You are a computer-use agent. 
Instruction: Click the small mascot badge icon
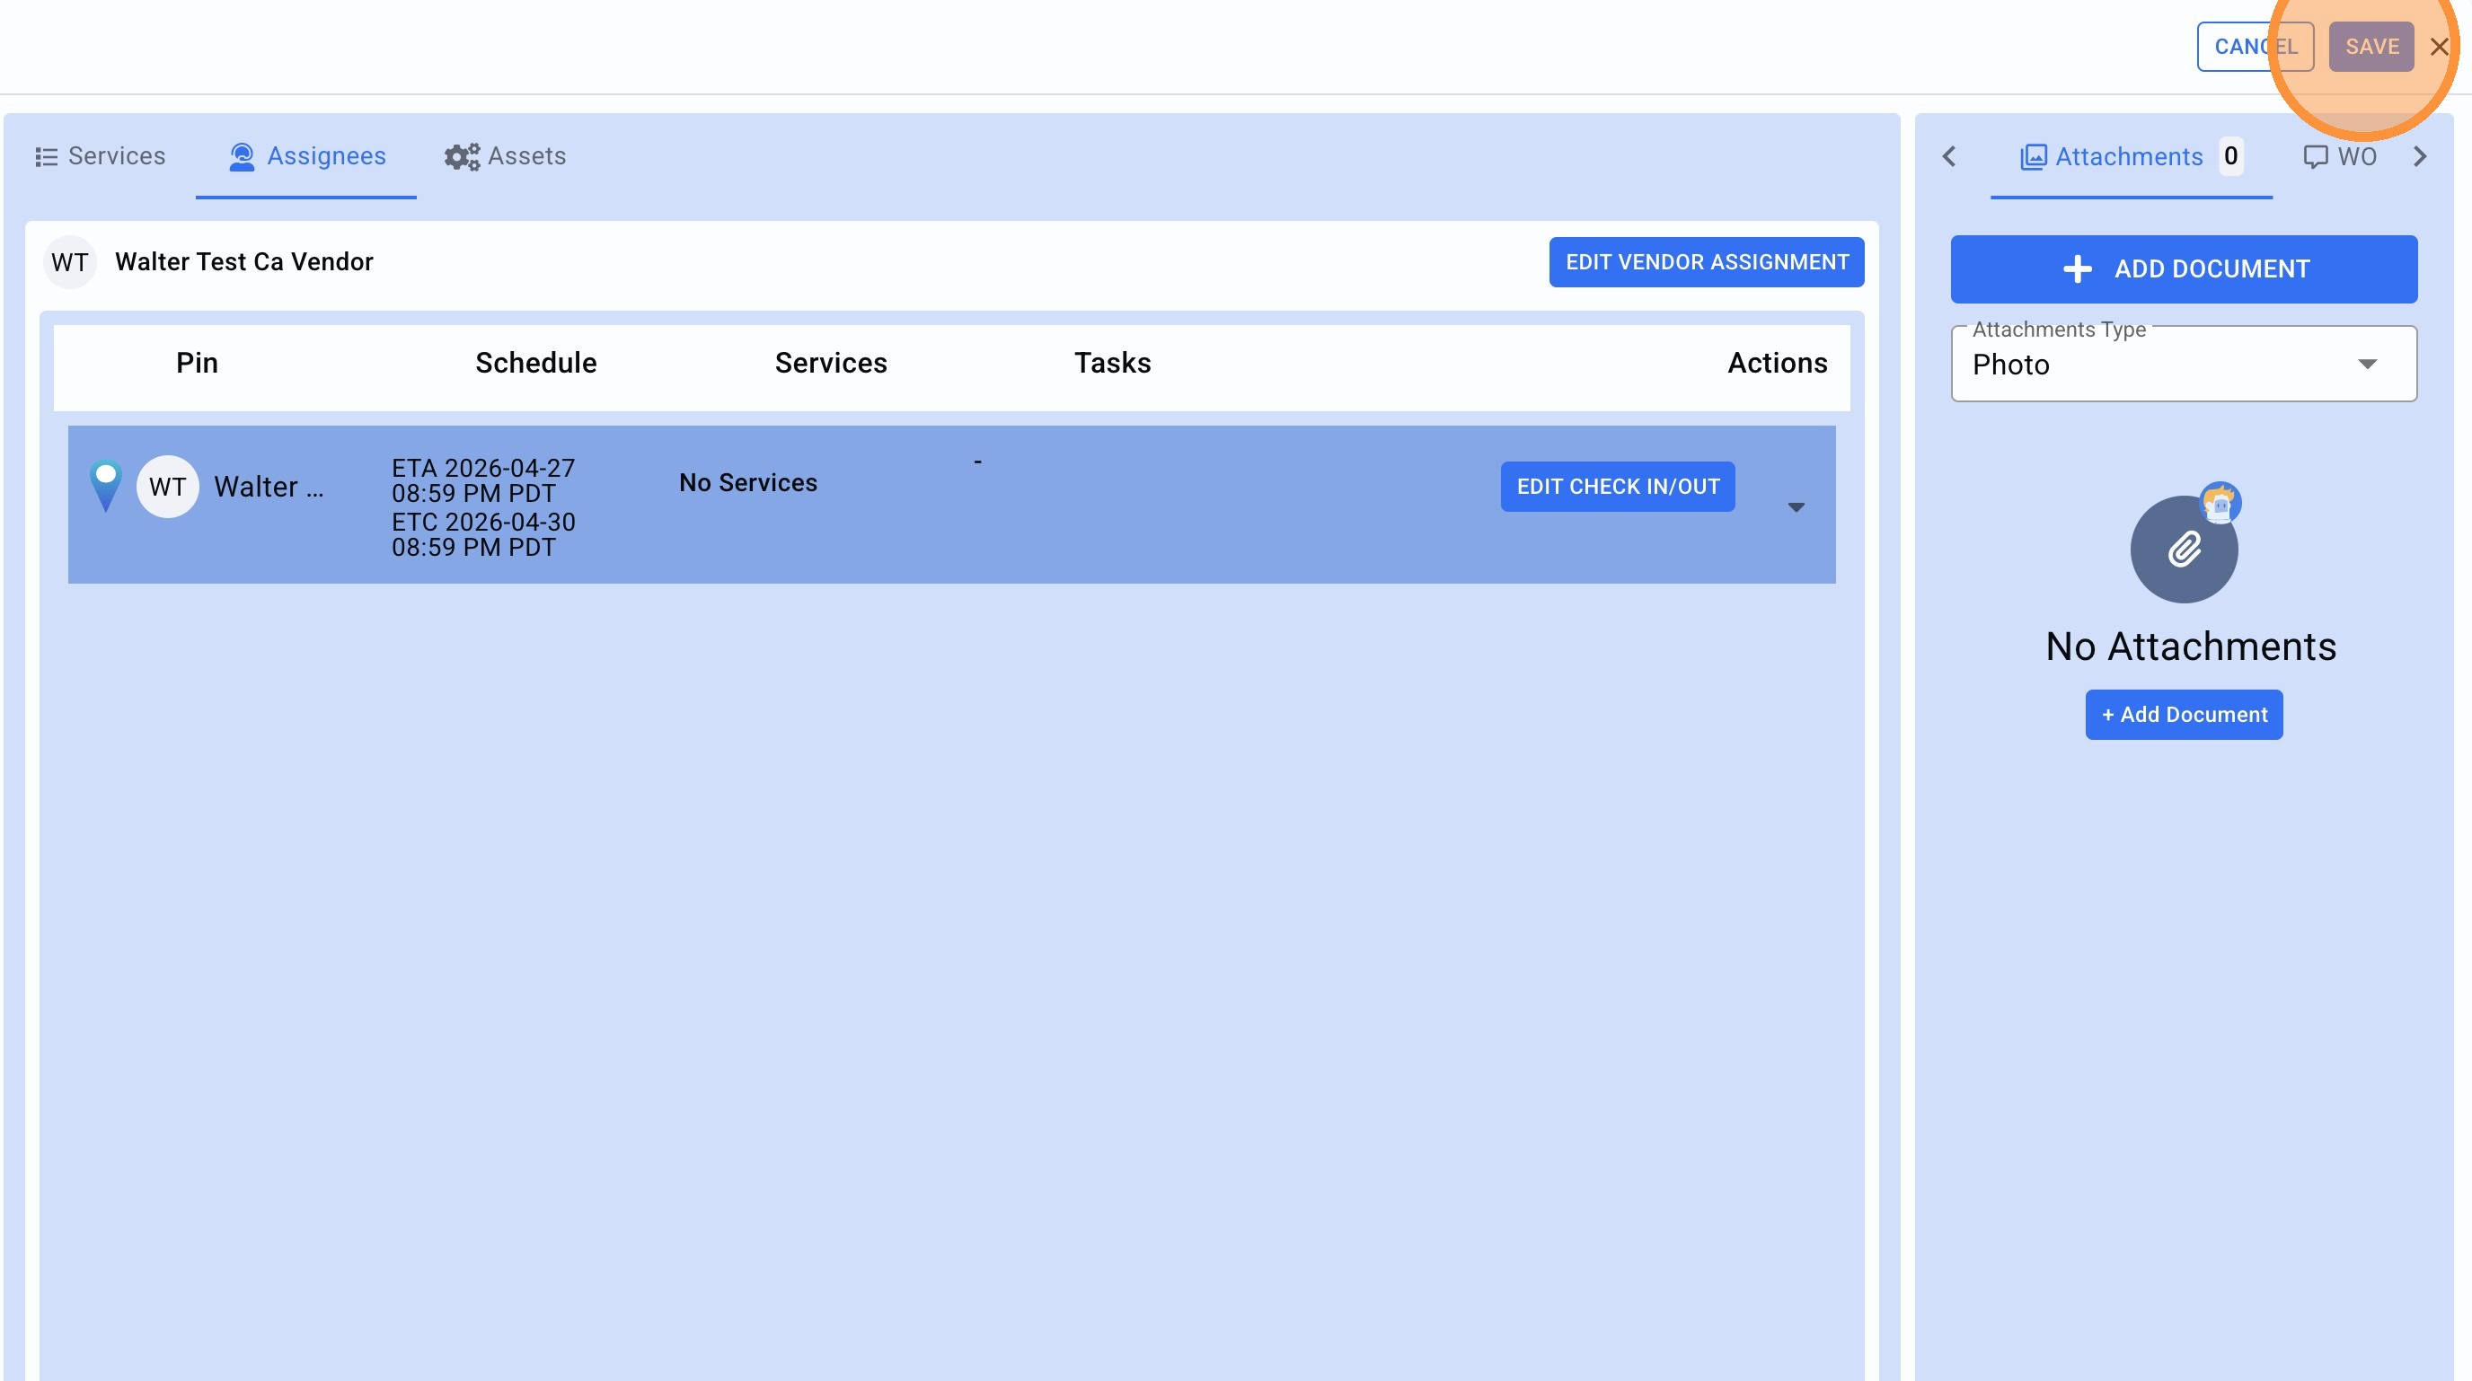coord(2220,503)
